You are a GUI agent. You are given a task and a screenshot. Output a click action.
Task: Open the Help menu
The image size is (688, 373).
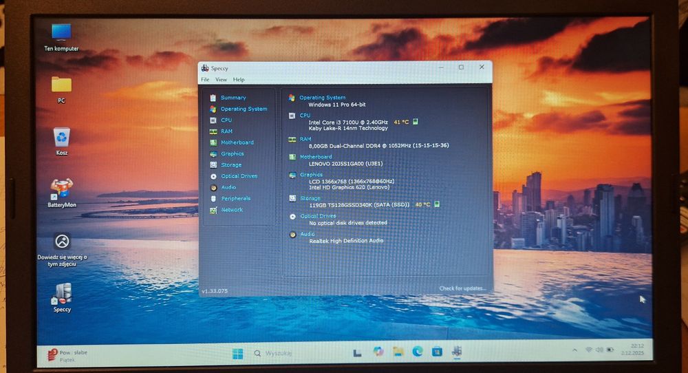pyautogui.click(x=239, y=79)
